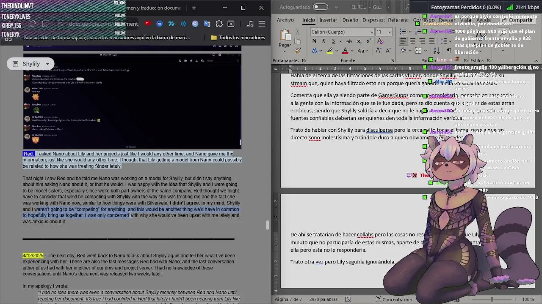
Task: Switch to the Diseño ribbon tab
Action: click(350, 20)
